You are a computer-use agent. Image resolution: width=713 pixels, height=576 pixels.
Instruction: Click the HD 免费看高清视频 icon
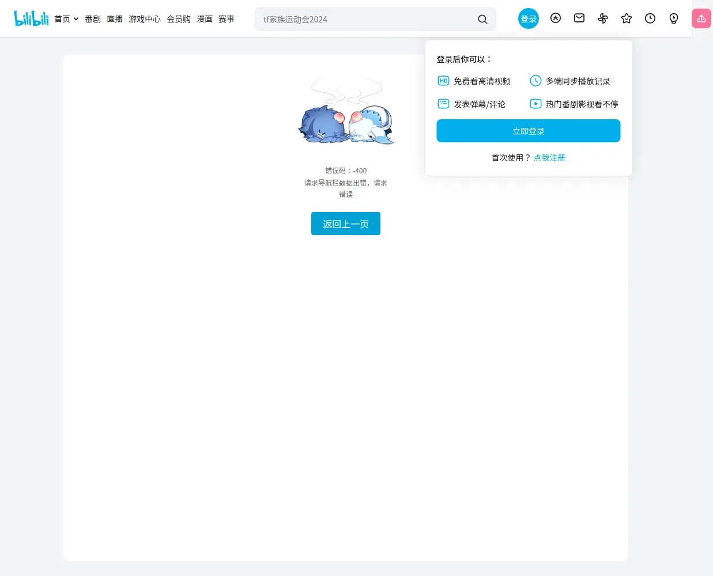pos(443,81)
